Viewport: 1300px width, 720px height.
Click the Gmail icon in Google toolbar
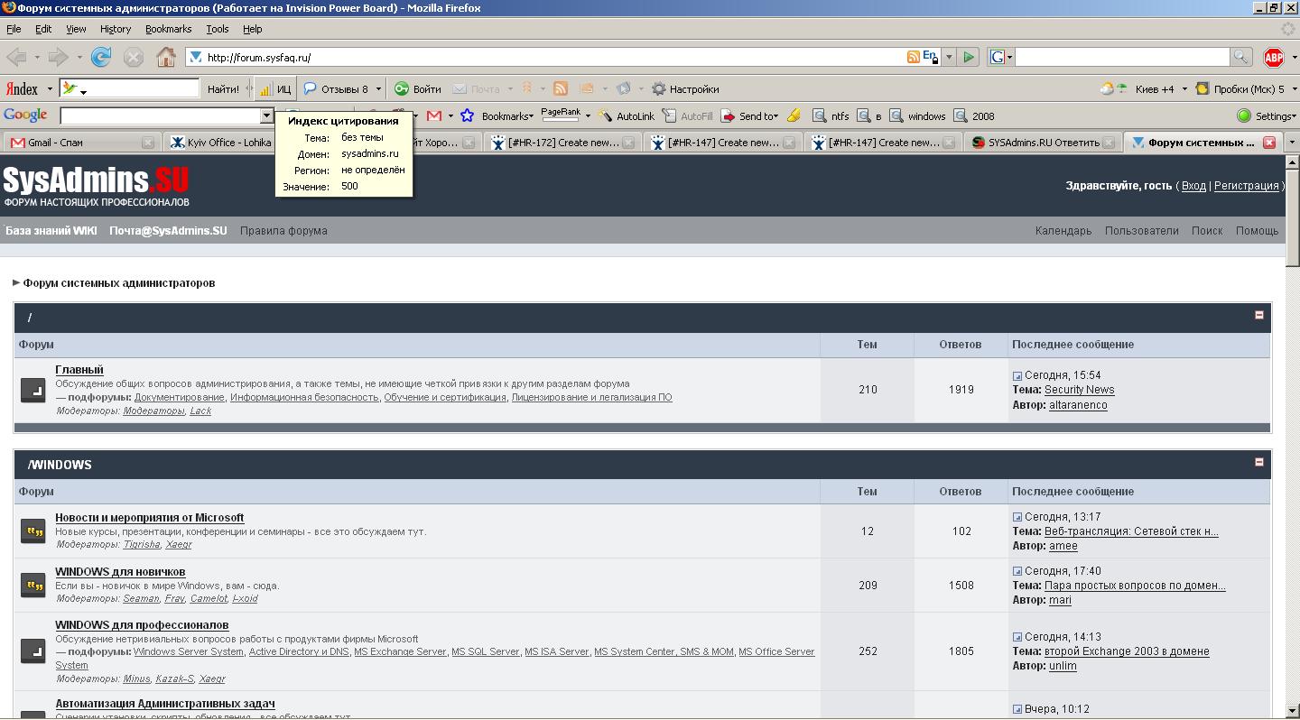pyautogui.click(x=434, y=115)
